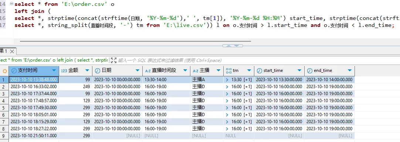Focus the SQL expression filter input field
This screenshot has height=142, width=400.
coord(170,60)
